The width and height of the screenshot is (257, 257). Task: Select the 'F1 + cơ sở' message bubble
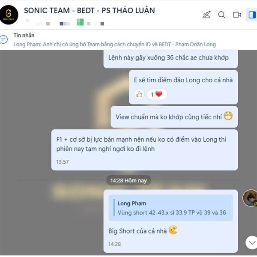tap(145, 150)
